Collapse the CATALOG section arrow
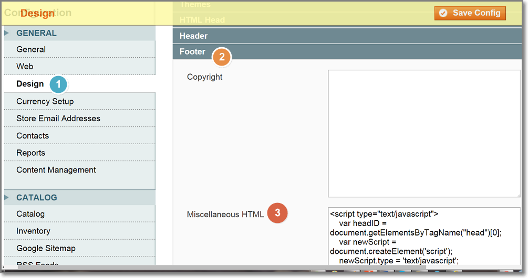Viewport: 528px width, 278px height. pyautogui.click(x=7, y=198)
